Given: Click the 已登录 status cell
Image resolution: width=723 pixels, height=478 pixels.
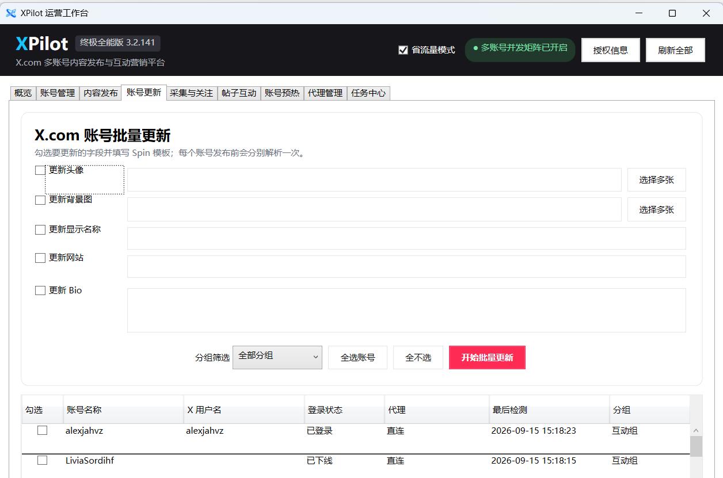Looking at the screenshot, I should pyautogui.click(x=319, y=430).
